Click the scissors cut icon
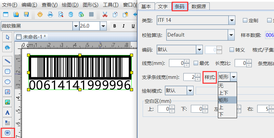Screen dimensions: 274x138 pyautogui.click(x=105, y=14)
